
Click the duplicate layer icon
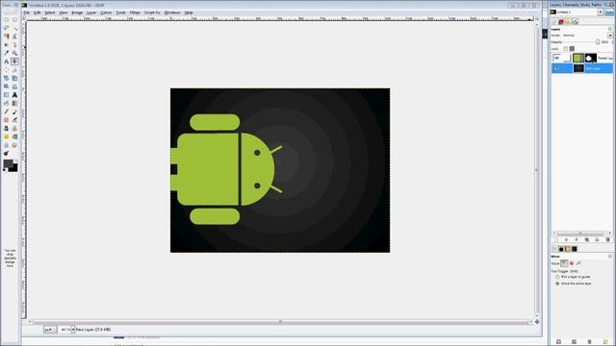click(x=587, y=239)
